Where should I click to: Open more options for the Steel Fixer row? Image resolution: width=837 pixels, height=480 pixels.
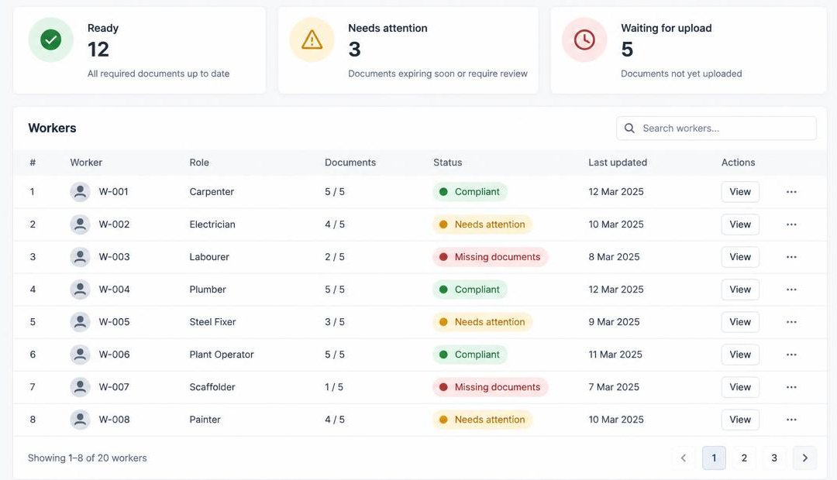[x=791, y=322]
